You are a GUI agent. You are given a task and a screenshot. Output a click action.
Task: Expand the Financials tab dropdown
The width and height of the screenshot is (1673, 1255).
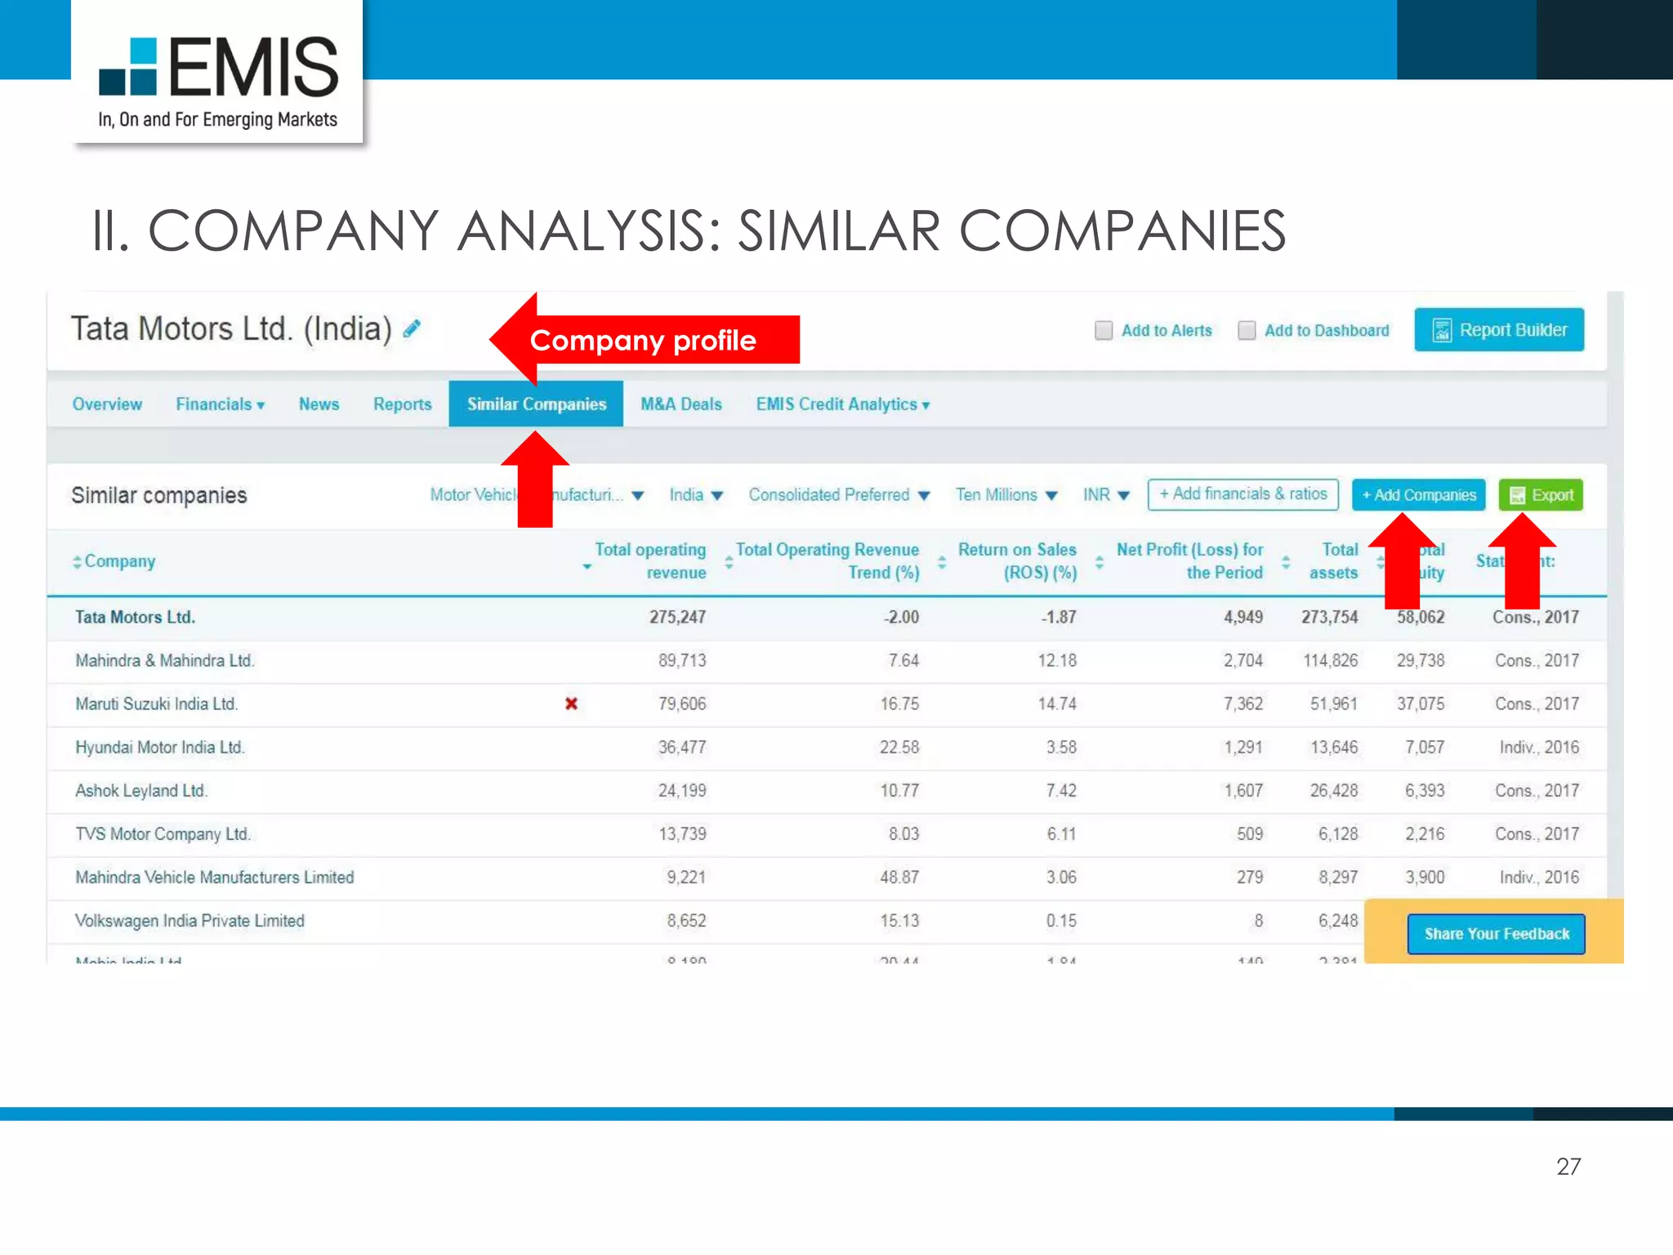pyautogui.click(x=220, y=404)
